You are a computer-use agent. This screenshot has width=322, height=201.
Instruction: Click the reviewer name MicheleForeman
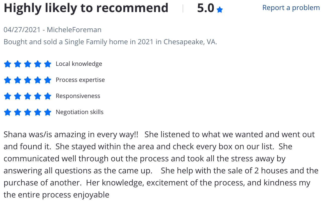coord(74,30)
